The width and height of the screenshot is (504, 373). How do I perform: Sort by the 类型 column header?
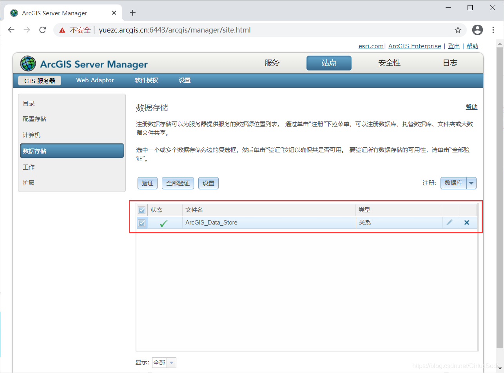(399, 210)
